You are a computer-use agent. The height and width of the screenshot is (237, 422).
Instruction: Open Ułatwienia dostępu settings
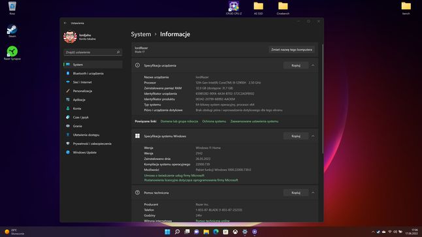[93, 134]
